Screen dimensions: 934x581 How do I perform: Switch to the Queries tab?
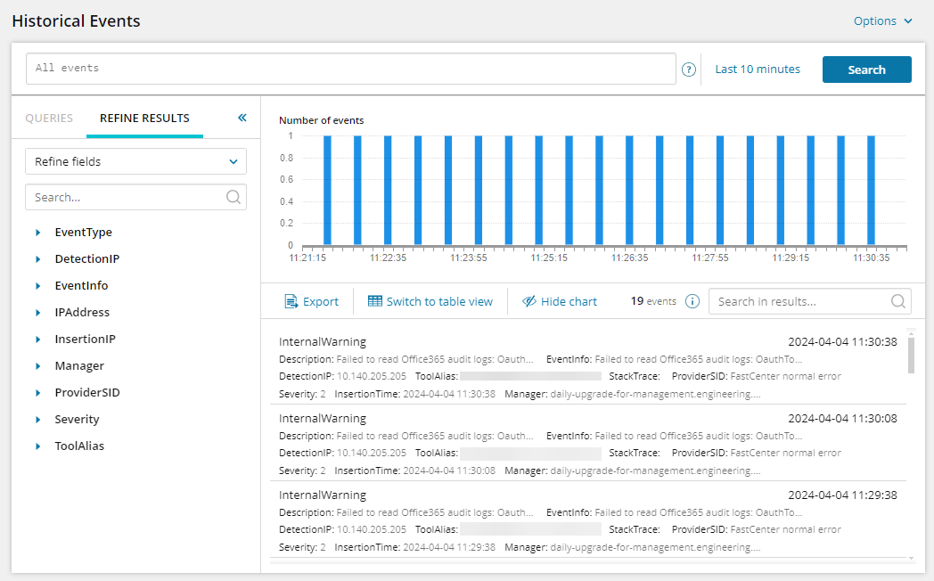(x=49, y=118)
